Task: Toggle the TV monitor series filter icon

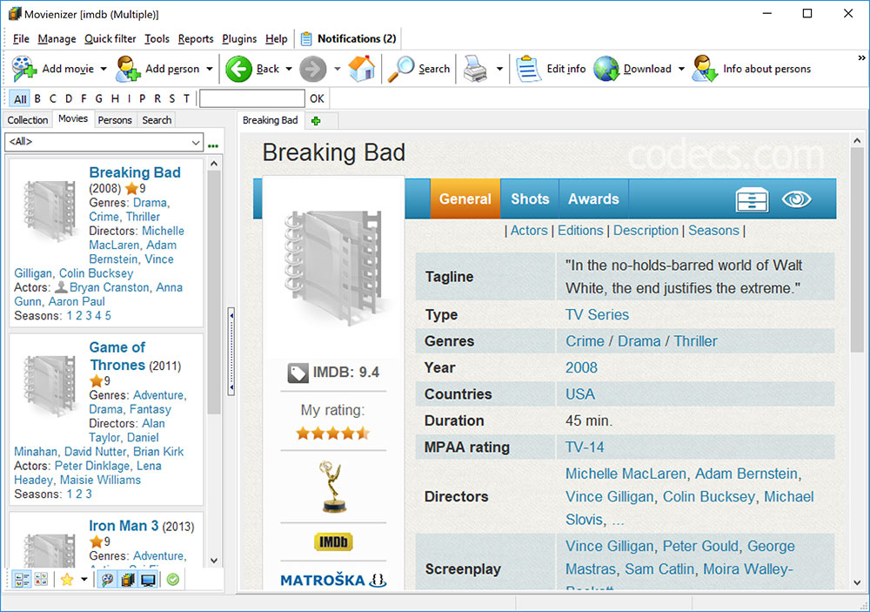Action: 148,580
